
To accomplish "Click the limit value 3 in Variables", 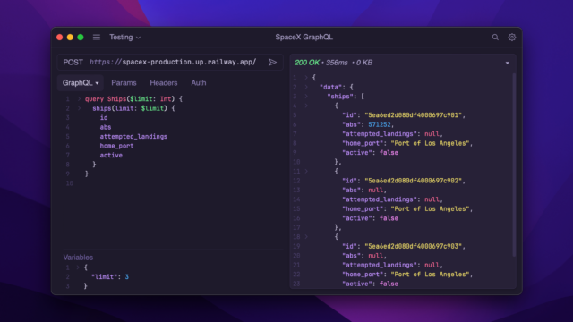I will (127, 276).
